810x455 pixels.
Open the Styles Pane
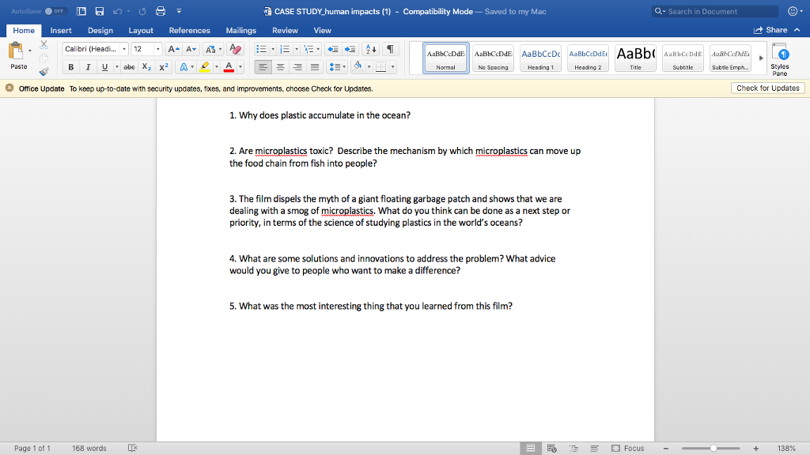click(x=779, y=59)
